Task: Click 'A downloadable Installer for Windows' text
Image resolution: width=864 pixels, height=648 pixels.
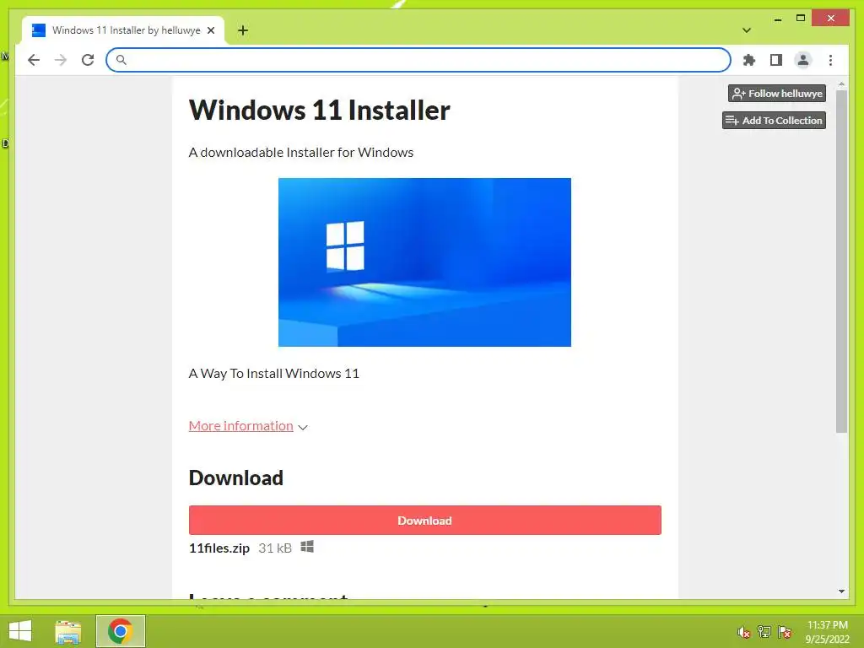Action: tap(301, 152)
